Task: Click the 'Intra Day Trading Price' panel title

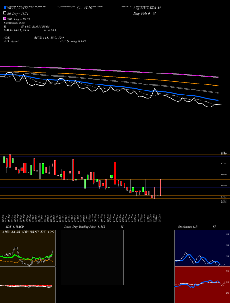Action: point(80,227)
